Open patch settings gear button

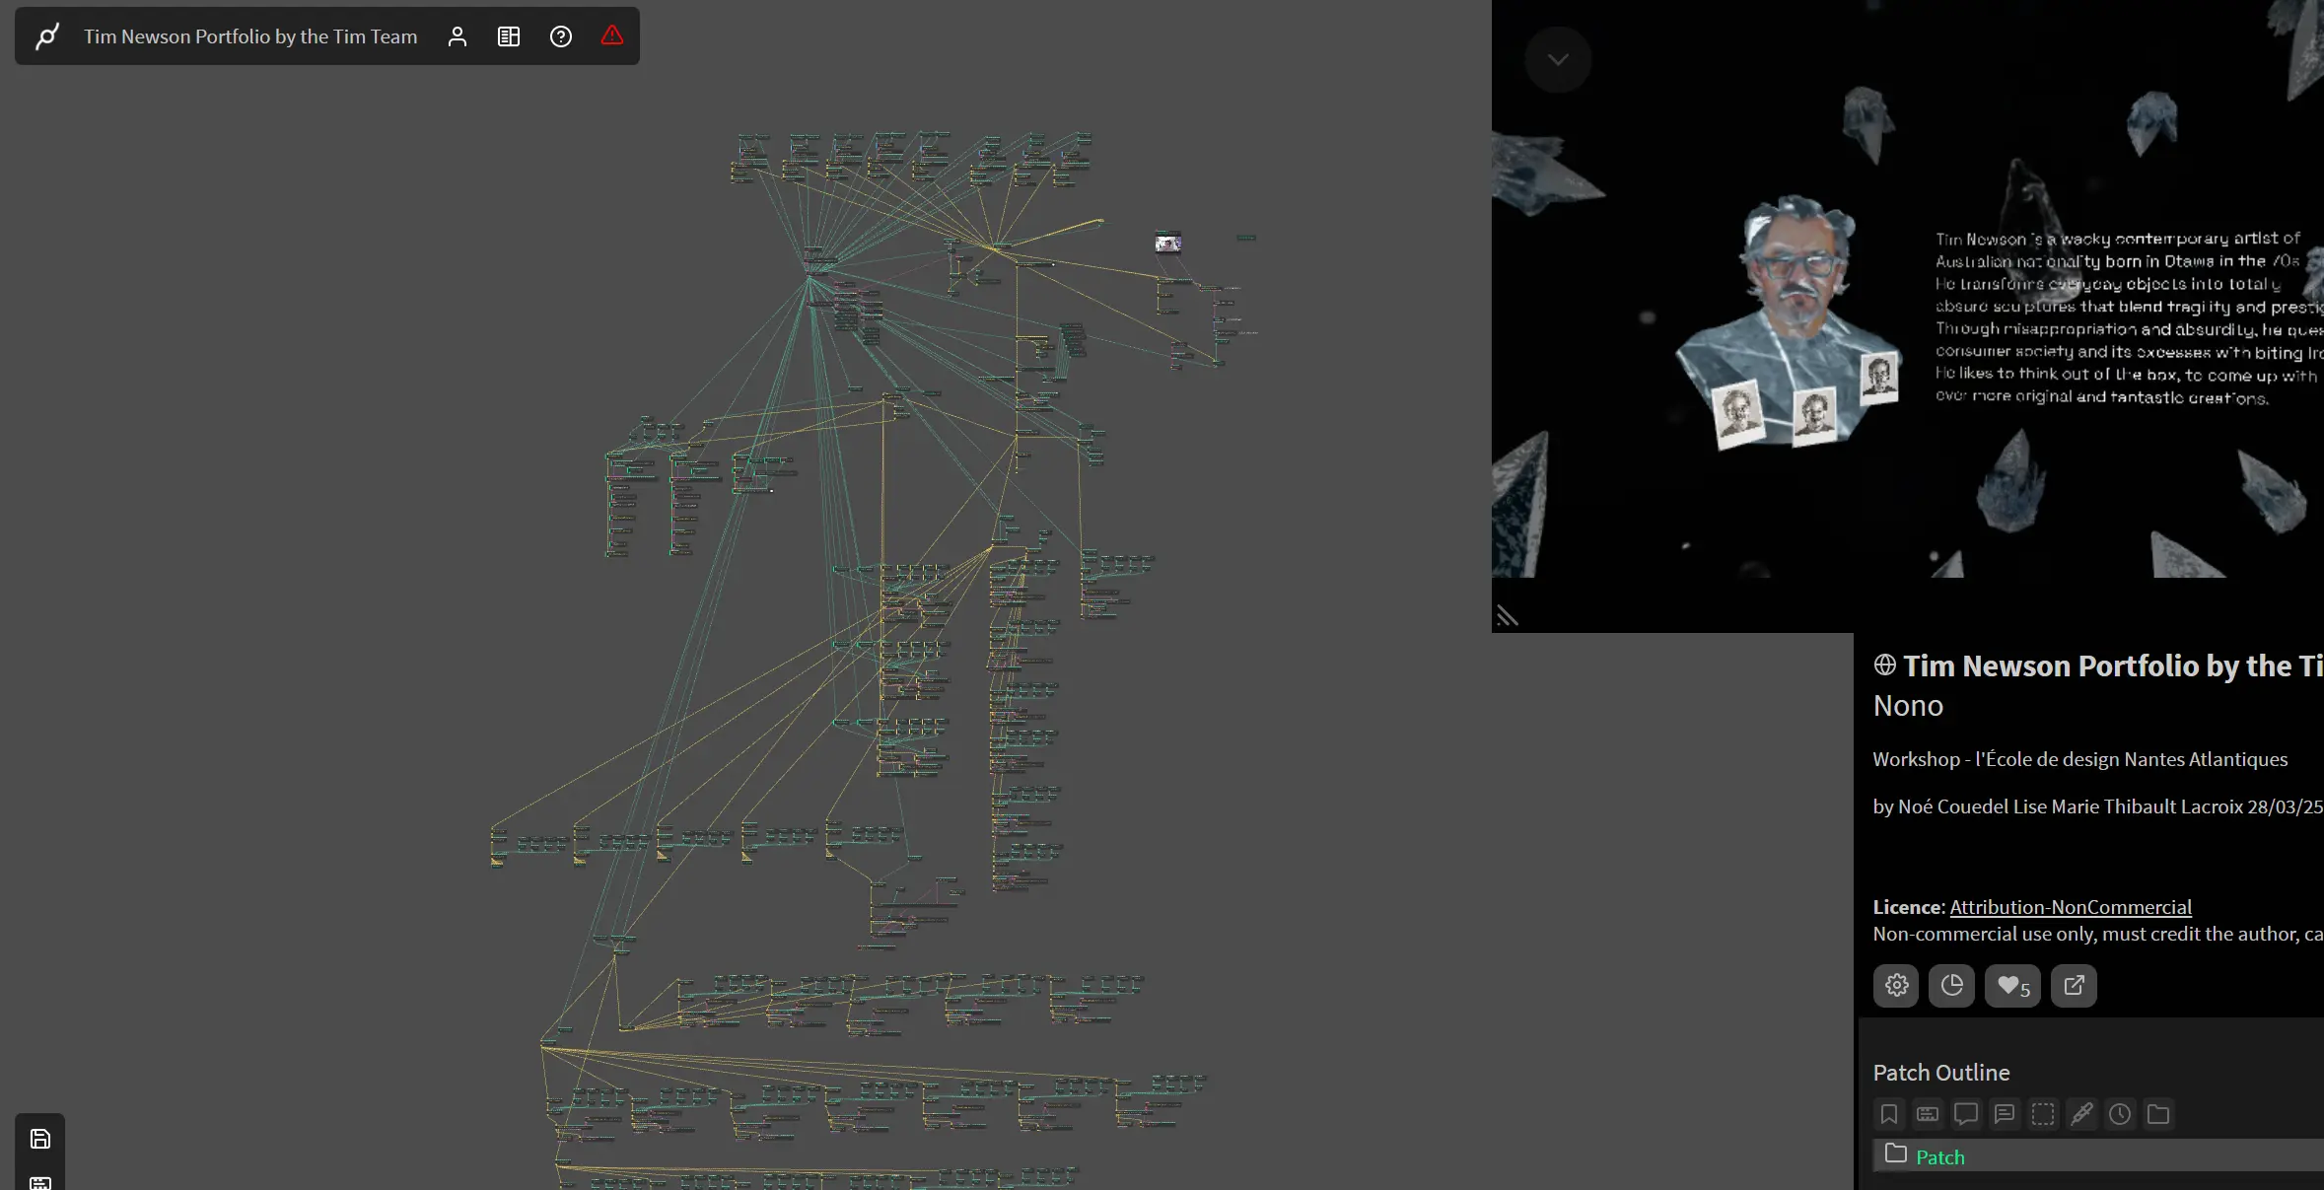[x=1896, y=985]
